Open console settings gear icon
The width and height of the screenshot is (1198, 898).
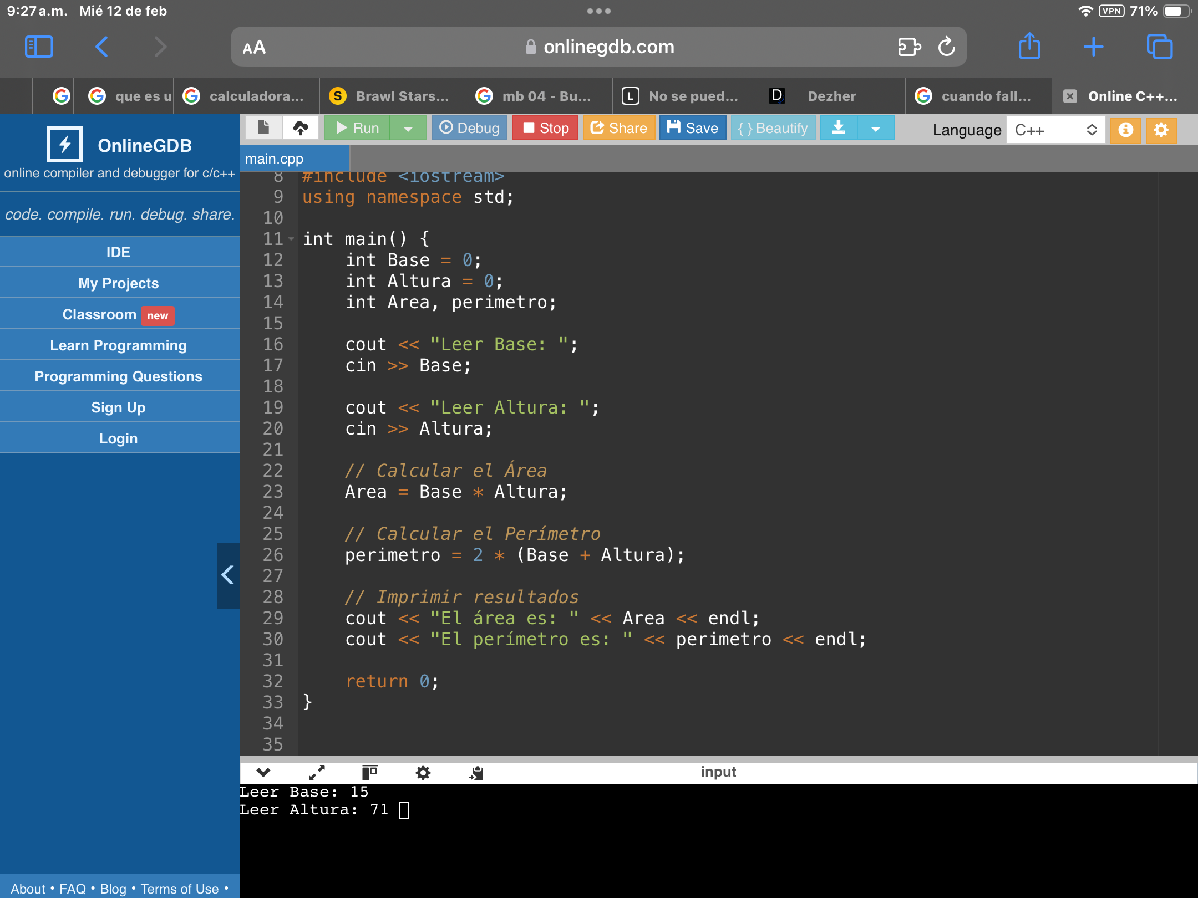pyautogui.click(x=423, y=772)
